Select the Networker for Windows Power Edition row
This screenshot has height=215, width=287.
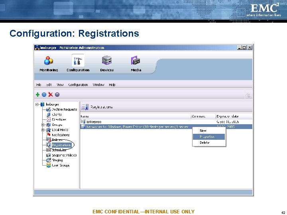tap(166, 127)
